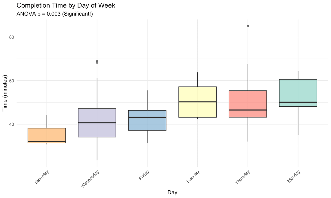Click the 60 y-axis tick label
This screenshot has height=198, width=331.
pos(11,81)
